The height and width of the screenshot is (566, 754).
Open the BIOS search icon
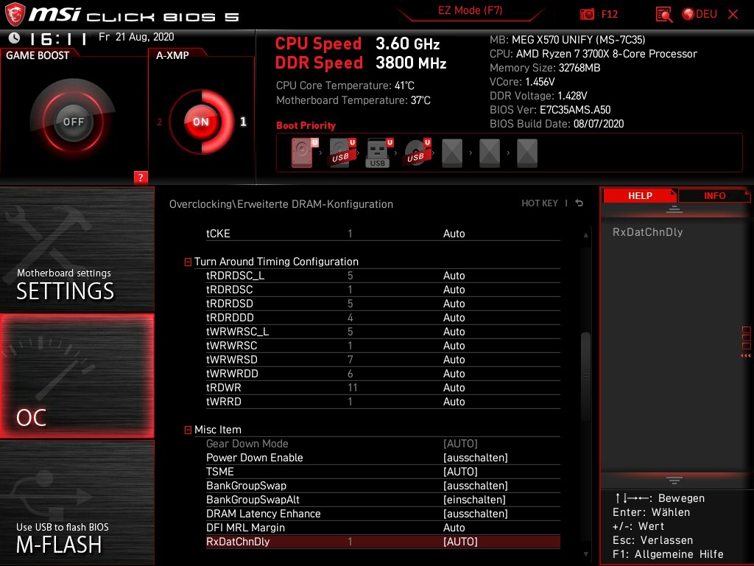click(664, 15)
